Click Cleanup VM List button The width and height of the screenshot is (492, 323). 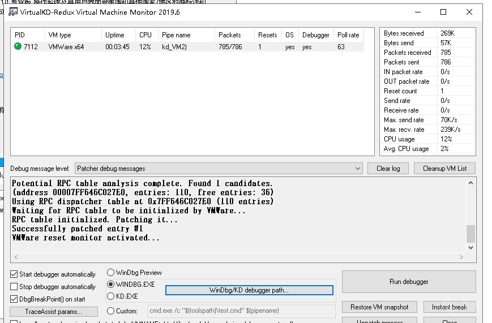click(444, 169)
